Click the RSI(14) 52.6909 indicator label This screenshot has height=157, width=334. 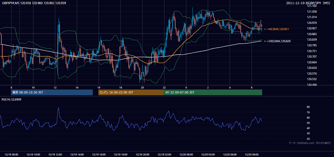click(11, 99)
